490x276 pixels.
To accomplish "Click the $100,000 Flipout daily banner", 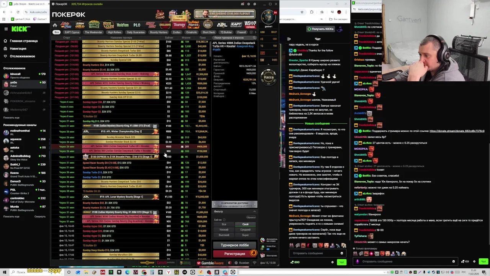I will click(225, 14).
